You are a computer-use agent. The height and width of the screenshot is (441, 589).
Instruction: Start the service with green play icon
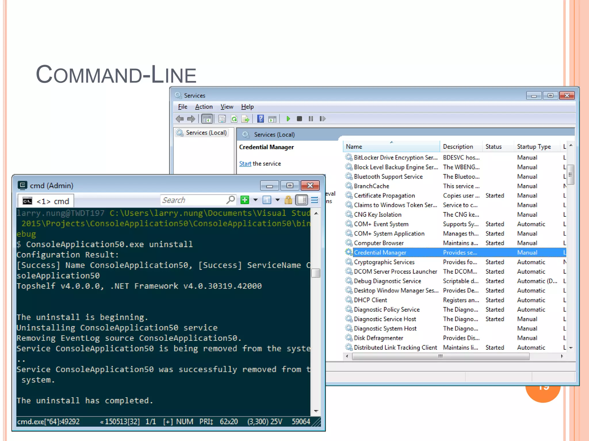click(288, 119)
